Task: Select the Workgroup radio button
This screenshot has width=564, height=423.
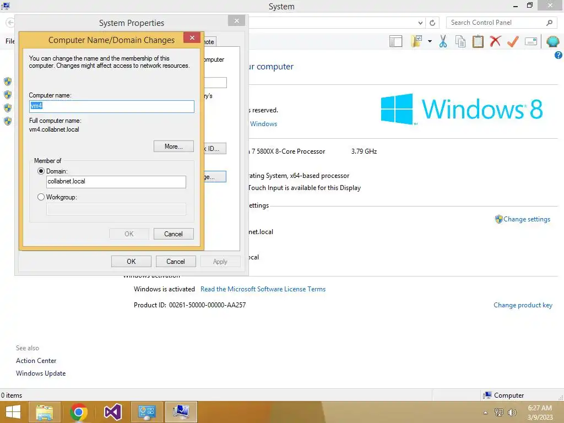Action: (x=41, y=197)
